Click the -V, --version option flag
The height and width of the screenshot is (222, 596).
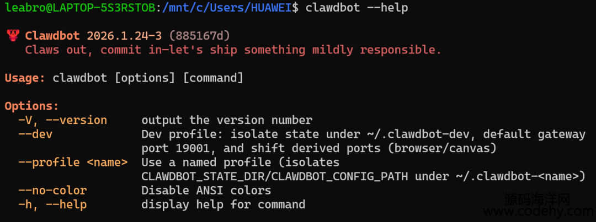63,120
